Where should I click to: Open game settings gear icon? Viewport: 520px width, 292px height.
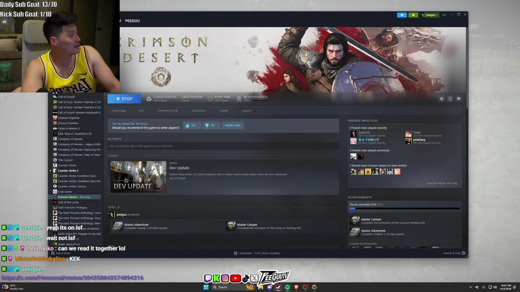[x=442, y=99]
